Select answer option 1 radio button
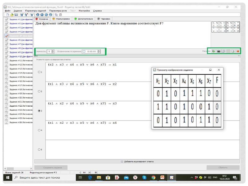The width and height of the screenshot is (248, 186). (39, 72)
